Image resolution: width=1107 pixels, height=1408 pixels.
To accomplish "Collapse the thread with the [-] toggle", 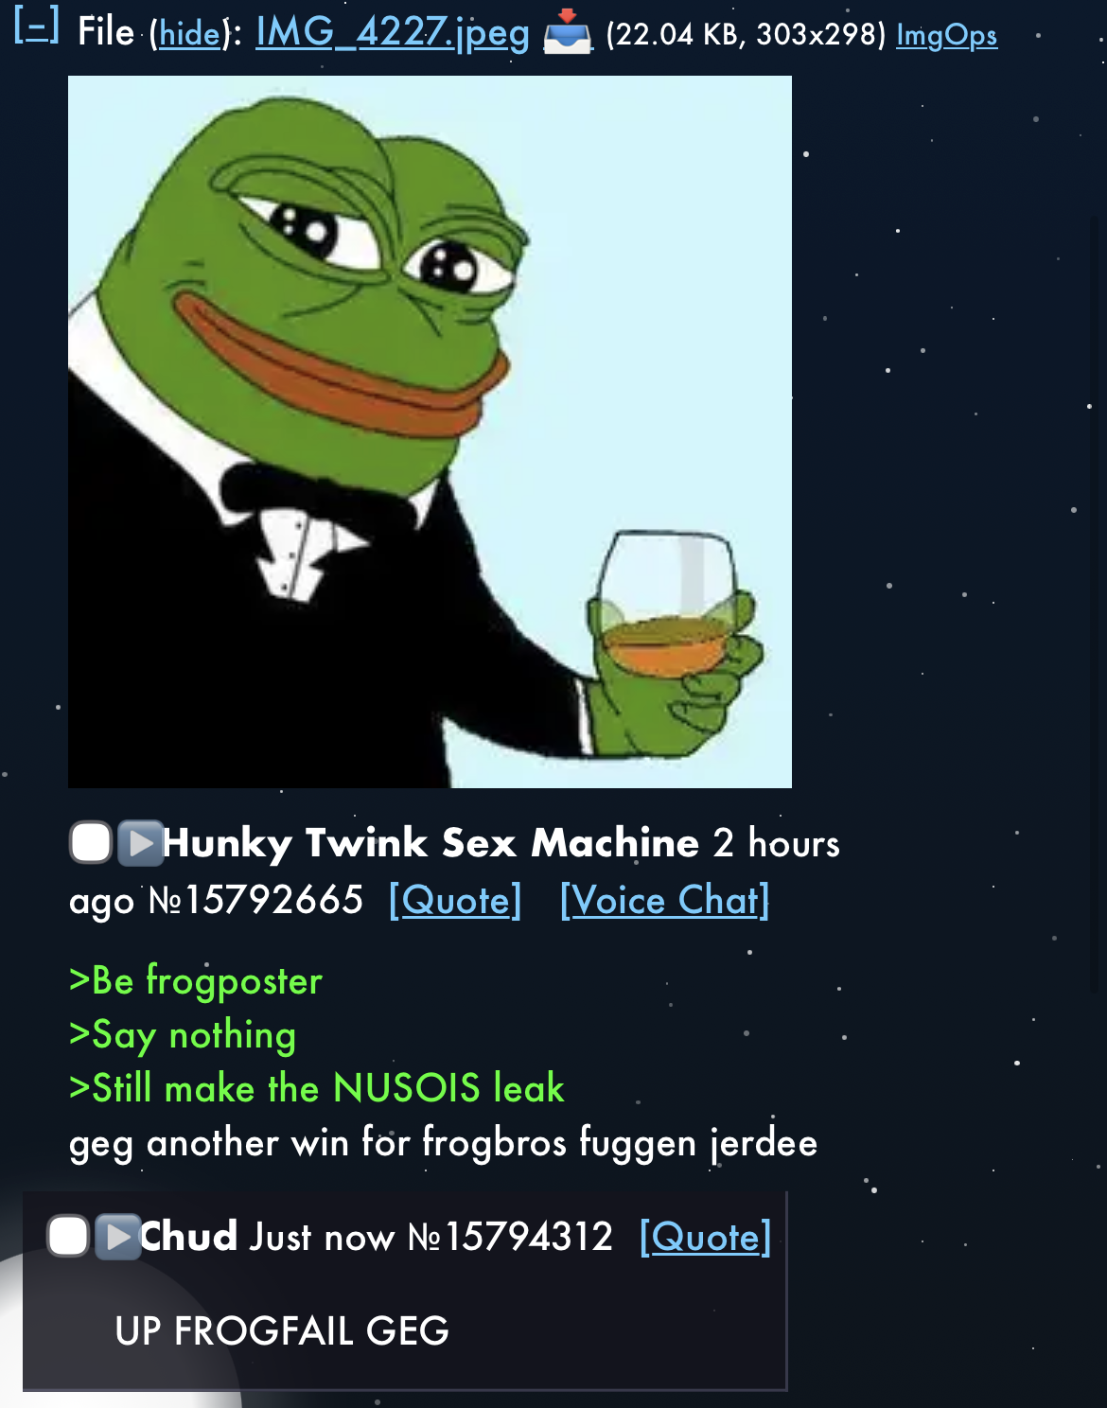I will pos(37,28).
